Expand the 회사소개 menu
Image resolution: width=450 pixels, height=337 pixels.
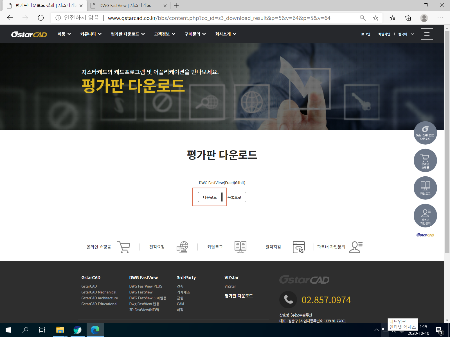coord(226,34)
